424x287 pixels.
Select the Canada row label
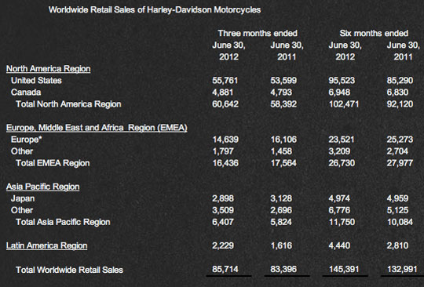click(26, 93)
